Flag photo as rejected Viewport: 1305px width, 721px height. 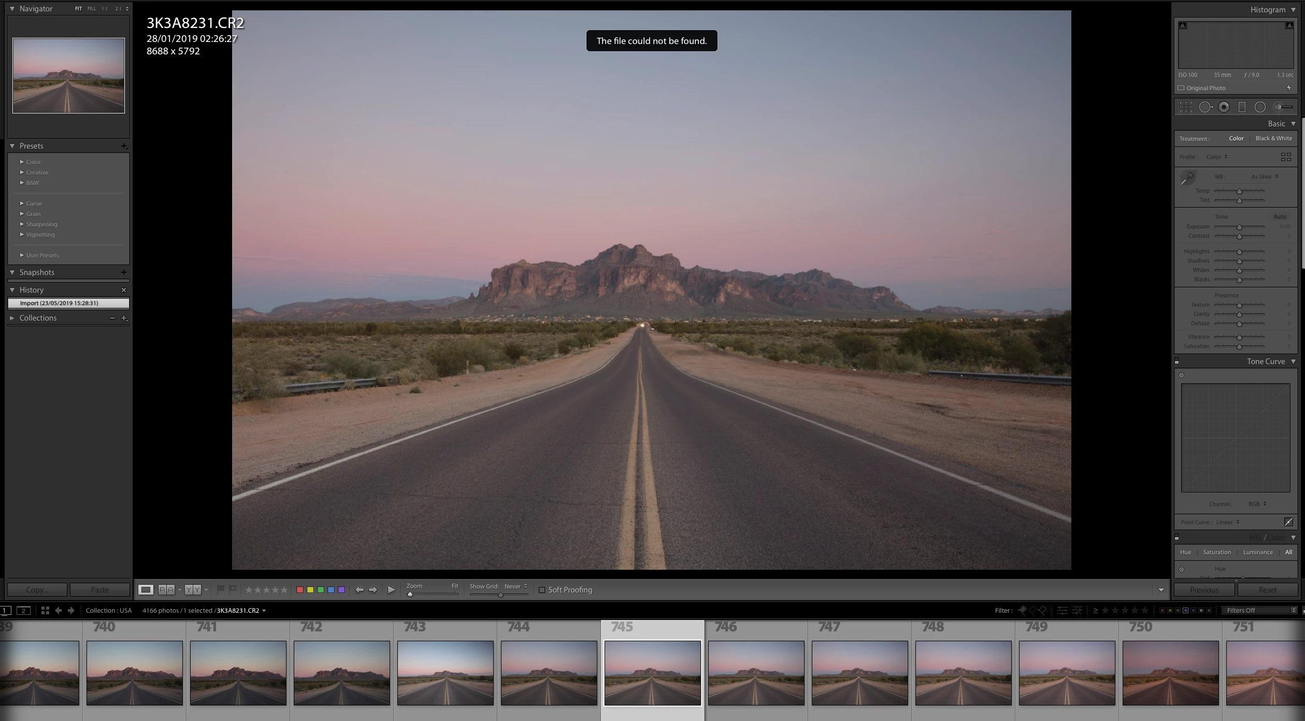[x=233, y=589]
